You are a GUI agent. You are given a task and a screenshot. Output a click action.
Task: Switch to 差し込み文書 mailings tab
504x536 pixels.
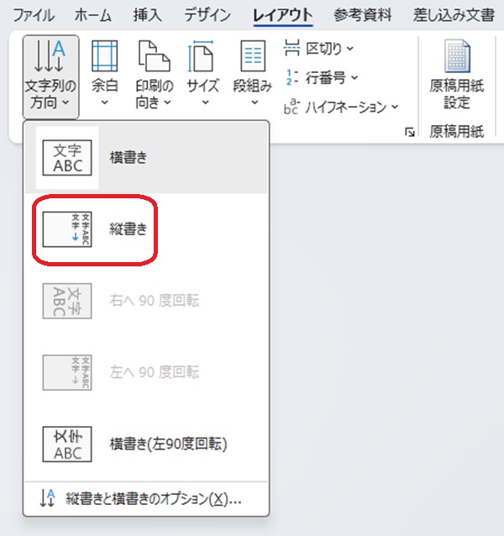click(454, 14)
